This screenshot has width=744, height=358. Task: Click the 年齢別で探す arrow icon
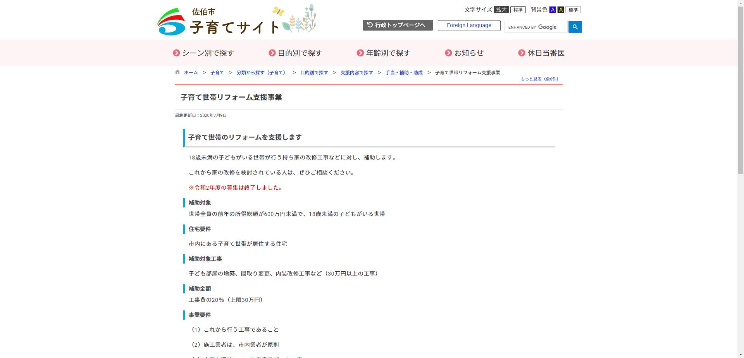coord(360,53)
